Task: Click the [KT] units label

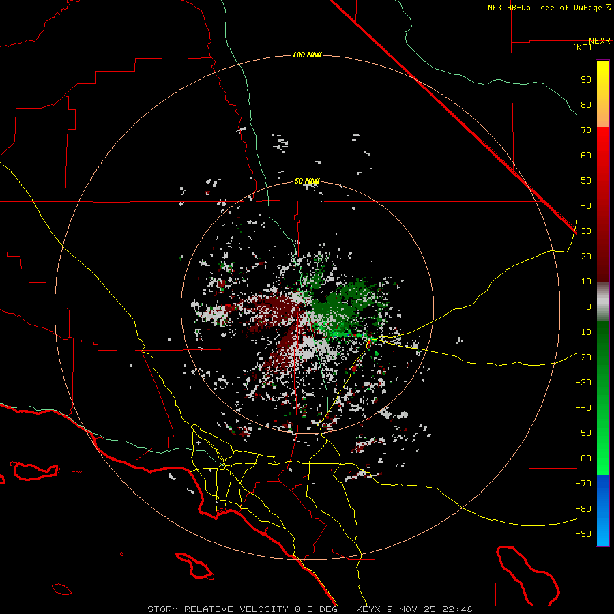Action: pyautogui.click(x=583, y=47)
